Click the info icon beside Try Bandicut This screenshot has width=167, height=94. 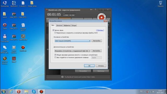coord(62,77)
